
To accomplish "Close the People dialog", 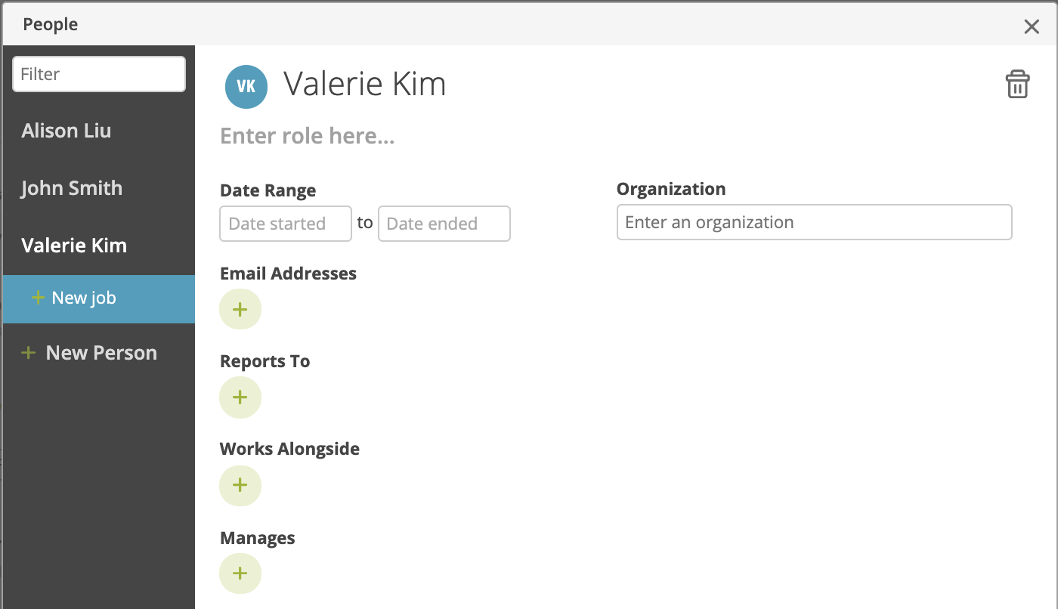I will tap(1032, 27).
